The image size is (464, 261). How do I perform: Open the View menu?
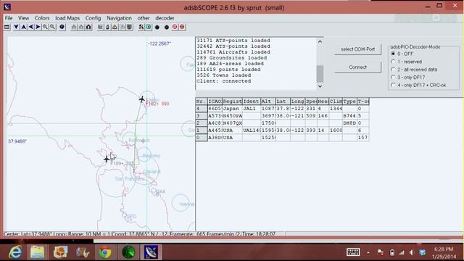point(23,18)
